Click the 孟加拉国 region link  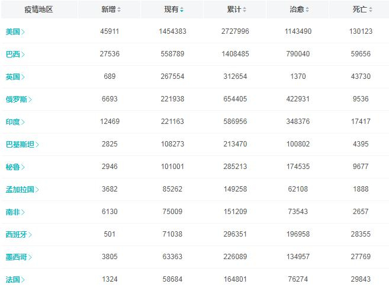tap(20, 189)
